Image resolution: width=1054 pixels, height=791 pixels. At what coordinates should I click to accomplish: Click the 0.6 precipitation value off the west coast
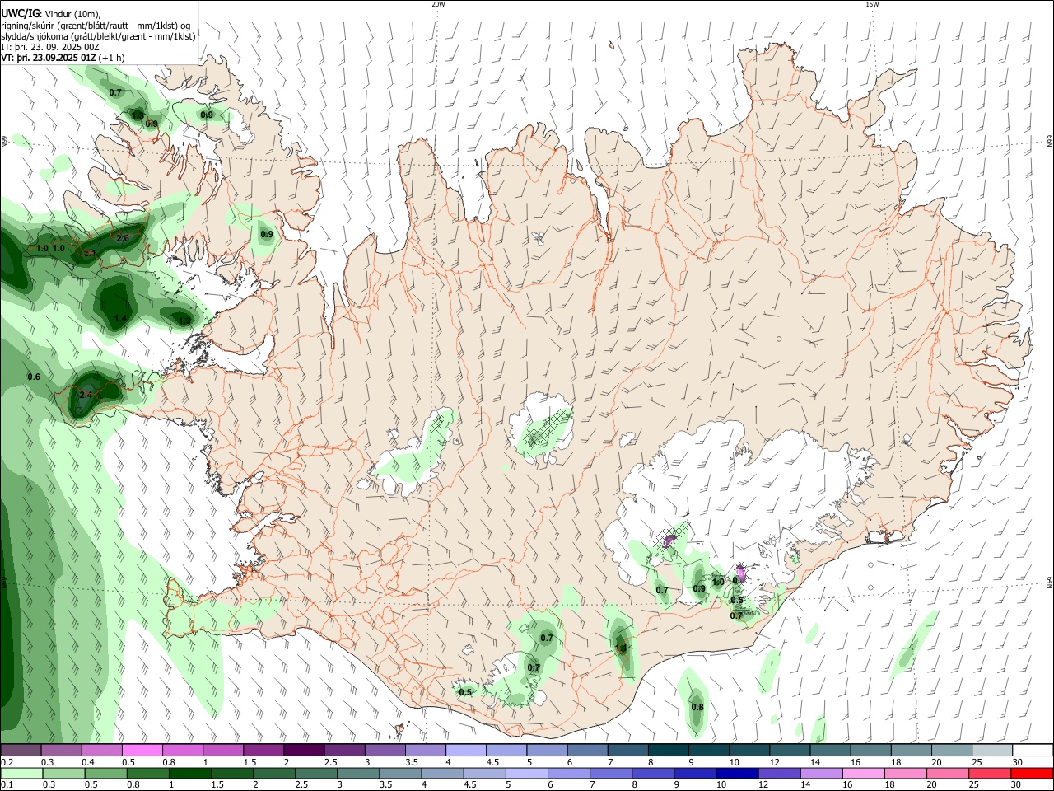pyautogui.click(x=34, y=377)
